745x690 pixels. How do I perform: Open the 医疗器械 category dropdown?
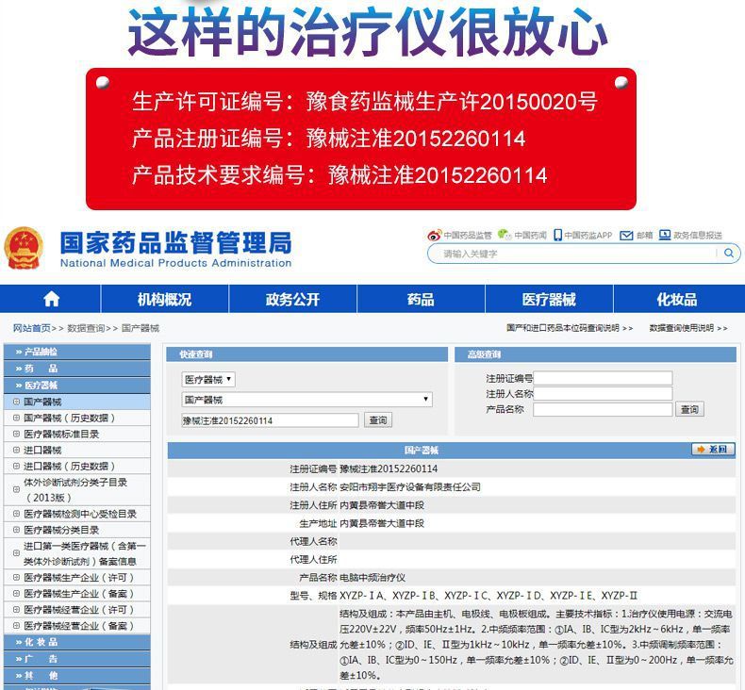tap(208, 380)
